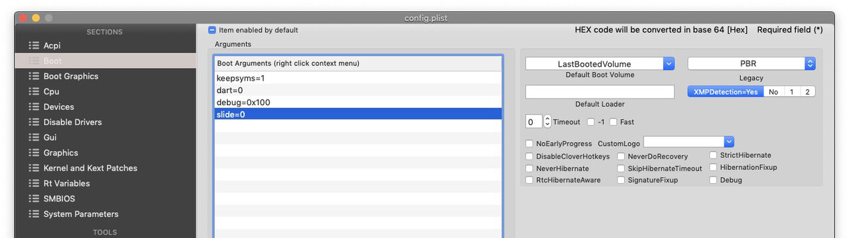The width and height of the screenshot is (849, 238).
Task: Open the Acpi section list icon
Action: click(x=34, y=46)
